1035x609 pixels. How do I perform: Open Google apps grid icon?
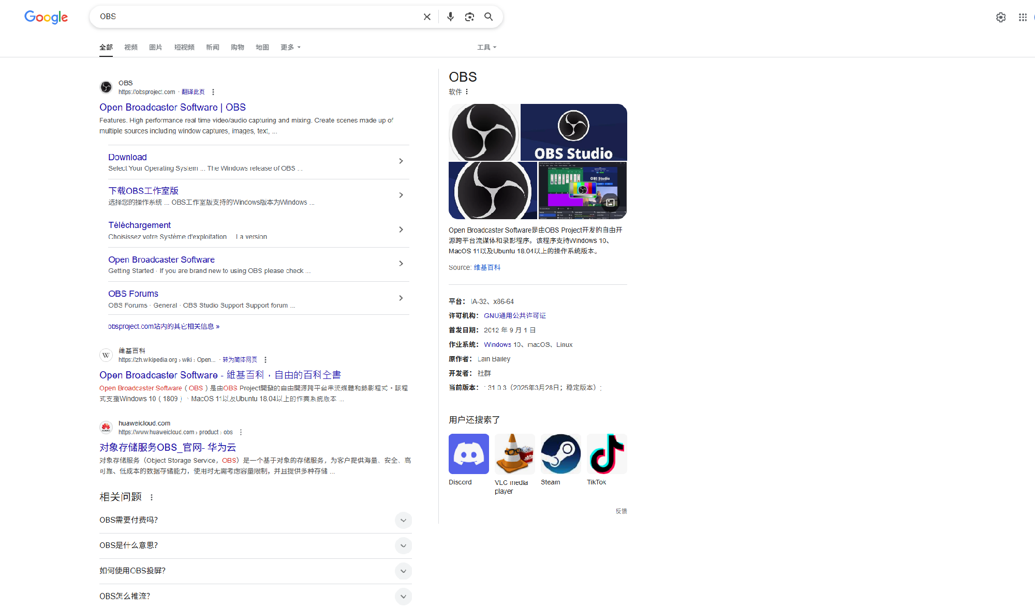pyautogui.click(x=1023, y=17)
